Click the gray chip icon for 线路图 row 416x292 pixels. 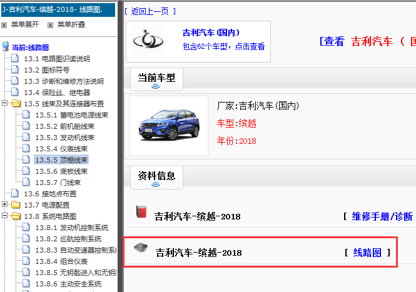point(141,248)
